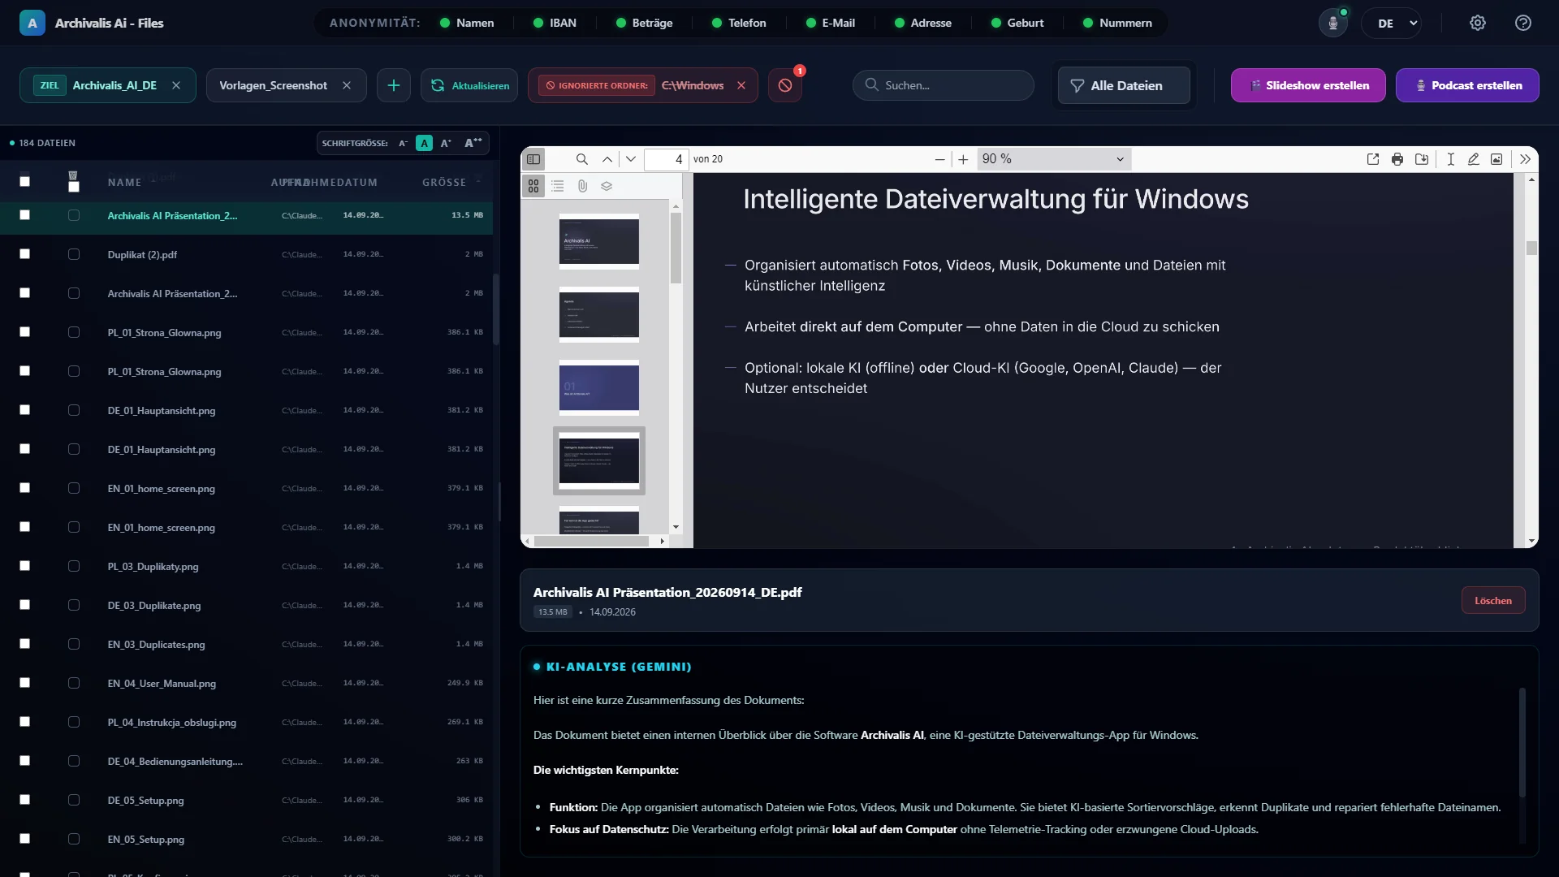Toggle Namen anonymity option
Viewport: 1559px width, 877px height.
(x=467, y=23)
